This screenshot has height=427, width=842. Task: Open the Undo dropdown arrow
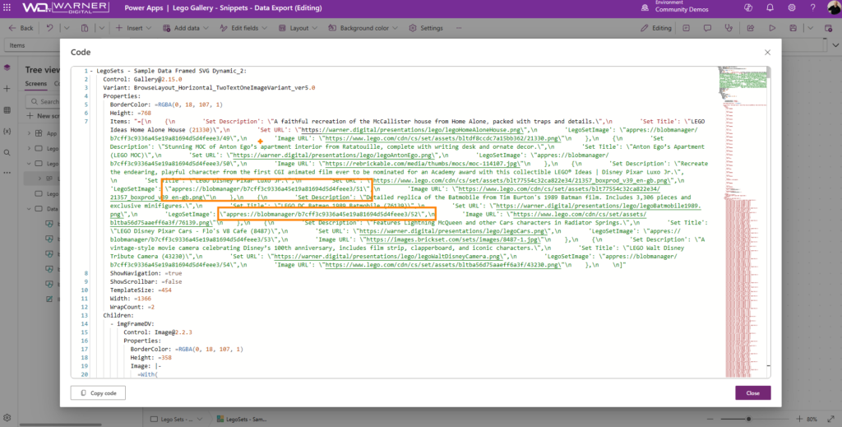click(67, 28)
